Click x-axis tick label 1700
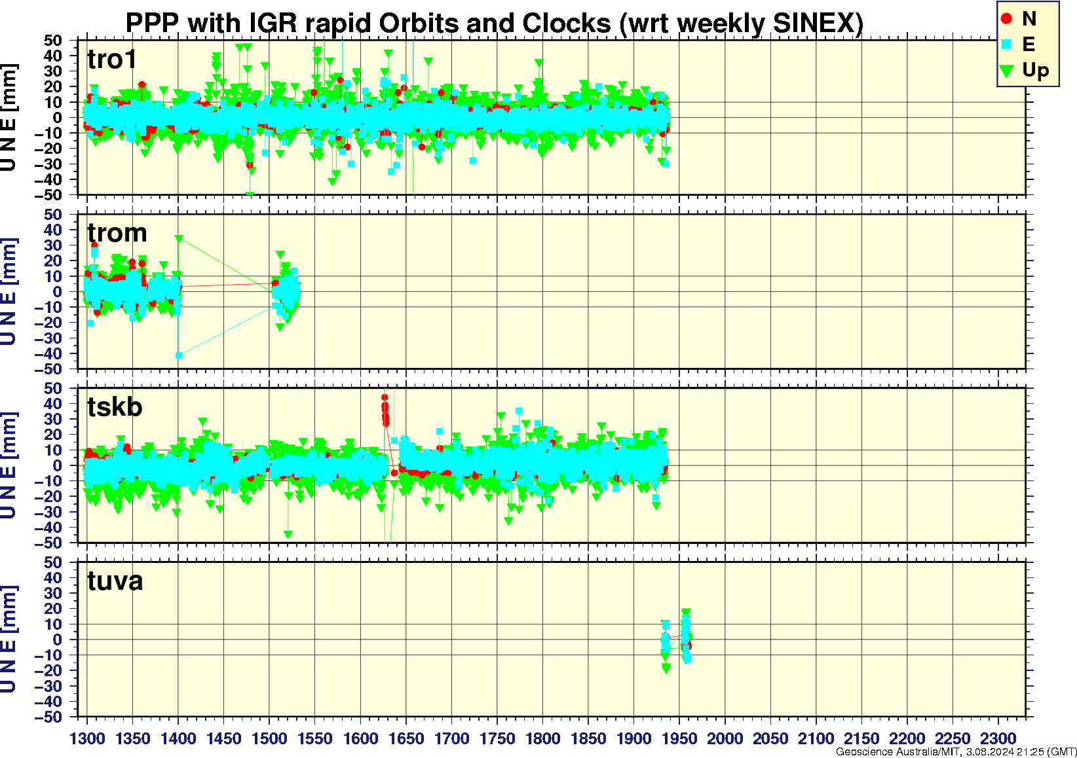 (451, 738)
